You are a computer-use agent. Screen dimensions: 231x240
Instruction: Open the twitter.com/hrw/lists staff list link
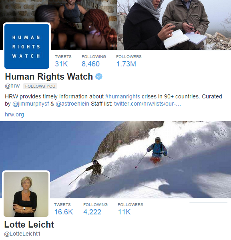click(x=147, y=104)
